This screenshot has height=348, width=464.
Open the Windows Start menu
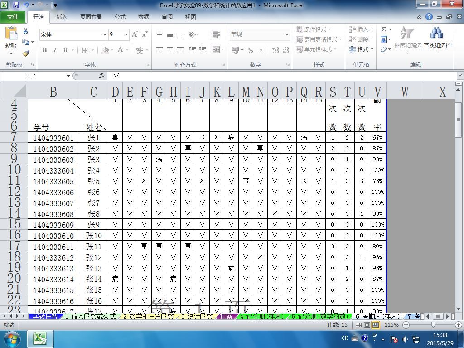(x=12, y=339)
